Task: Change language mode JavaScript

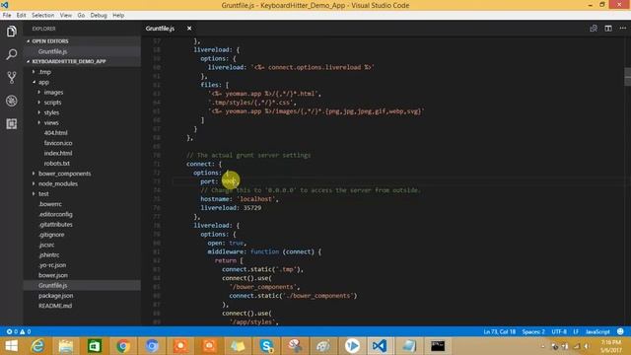Action: [x=597, y=331]
